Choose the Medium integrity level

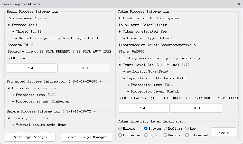(165, 135)
